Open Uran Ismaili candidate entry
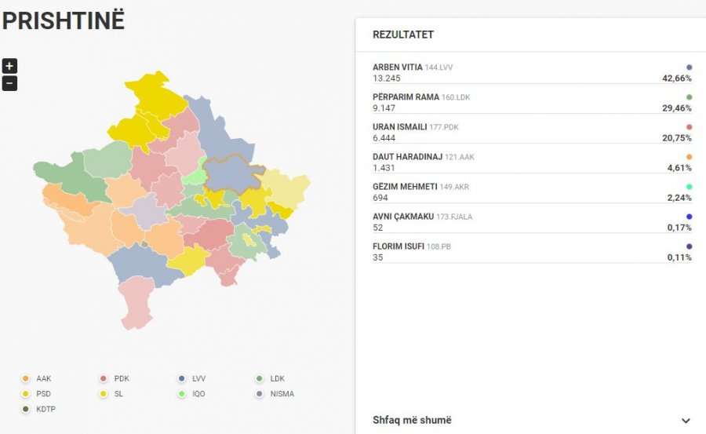 tap(531, 132)
